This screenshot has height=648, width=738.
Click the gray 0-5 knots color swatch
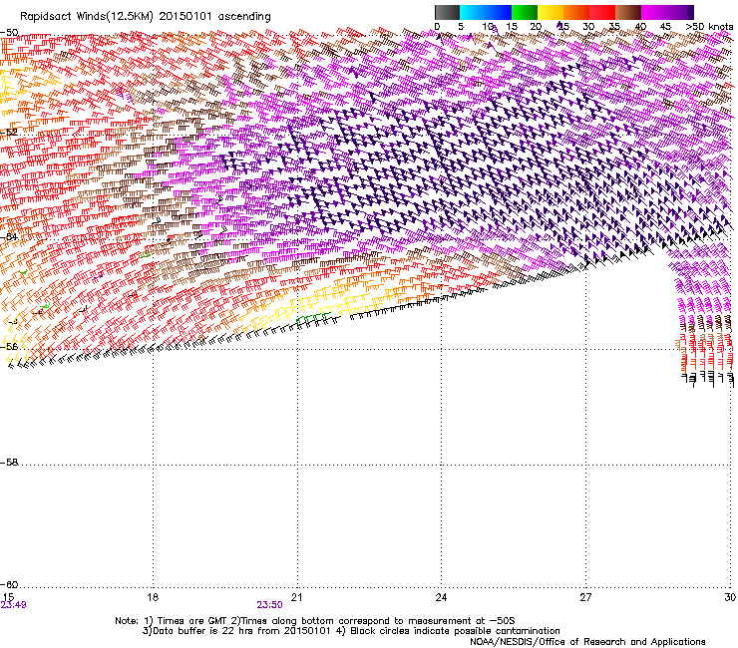point(447,12)
